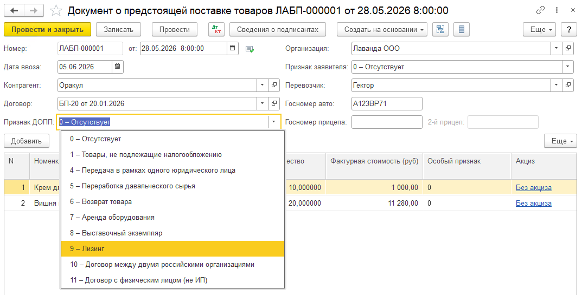582x295 pixels.
Task: Click the Добавить row button
Action: (x=27, y=141)
